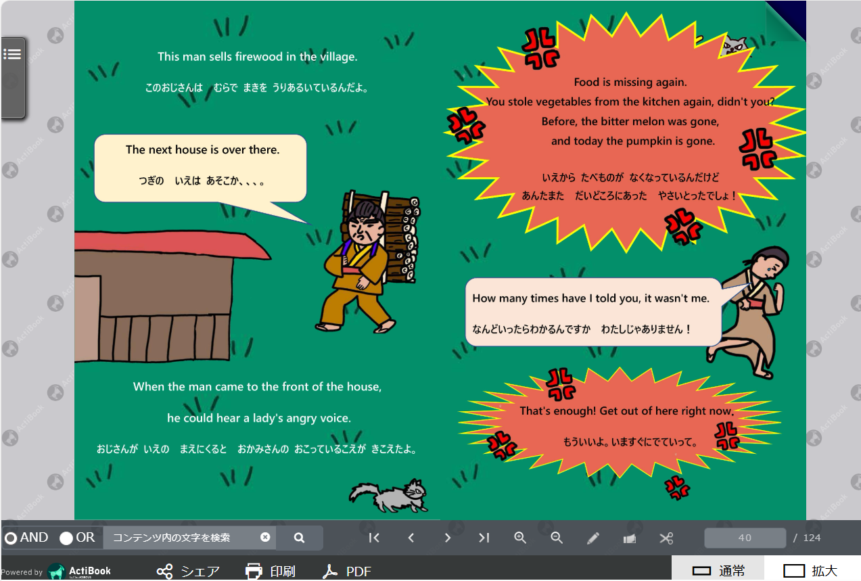
Task: Open the sticky note/bookmark tool
Action: coord(630,538)
